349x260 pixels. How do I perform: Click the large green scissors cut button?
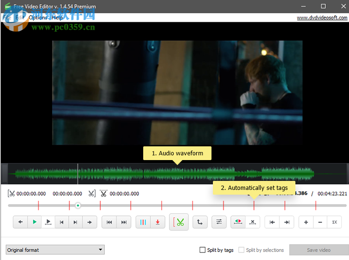click(179, 222)
